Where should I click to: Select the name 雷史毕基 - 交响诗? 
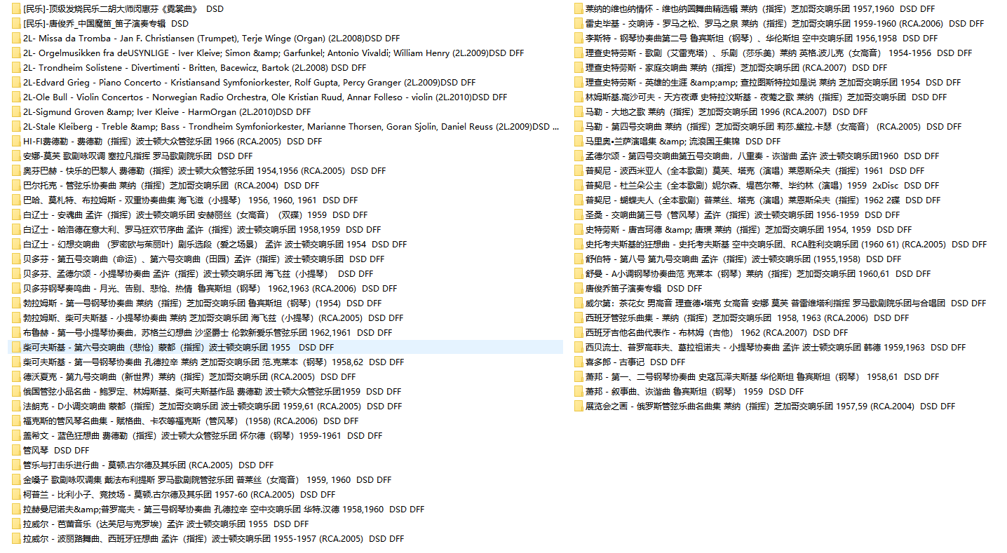785,23
